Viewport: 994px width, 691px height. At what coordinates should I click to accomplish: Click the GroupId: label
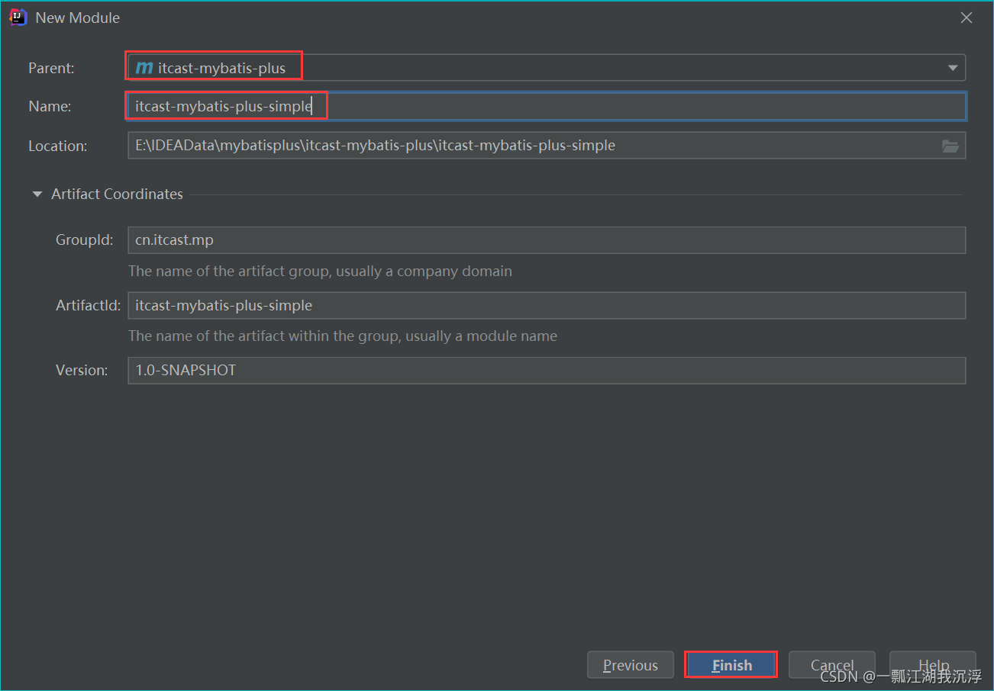click(x=85, y=240)
